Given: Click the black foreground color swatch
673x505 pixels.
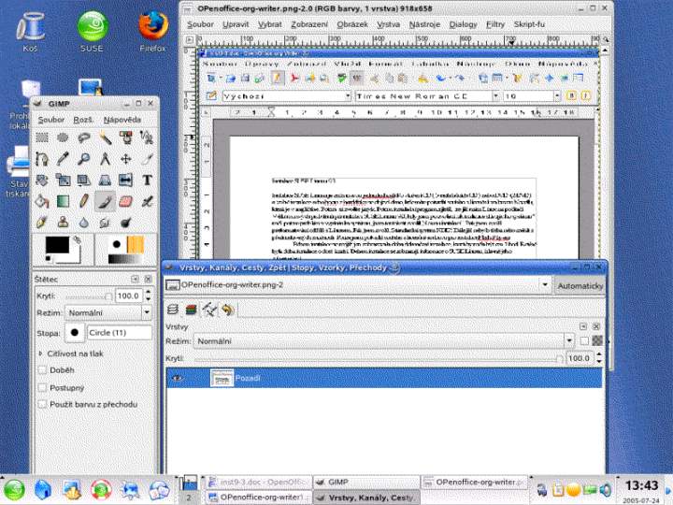Looking at the screenshot, I should click(x=57, y=245).
